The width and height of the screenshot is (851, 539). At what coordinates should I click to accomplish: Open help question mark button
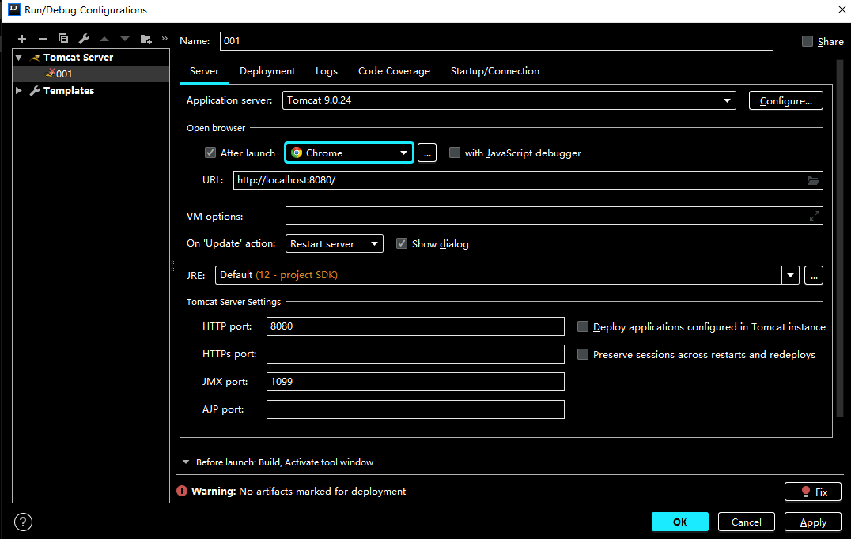point(23,522)
